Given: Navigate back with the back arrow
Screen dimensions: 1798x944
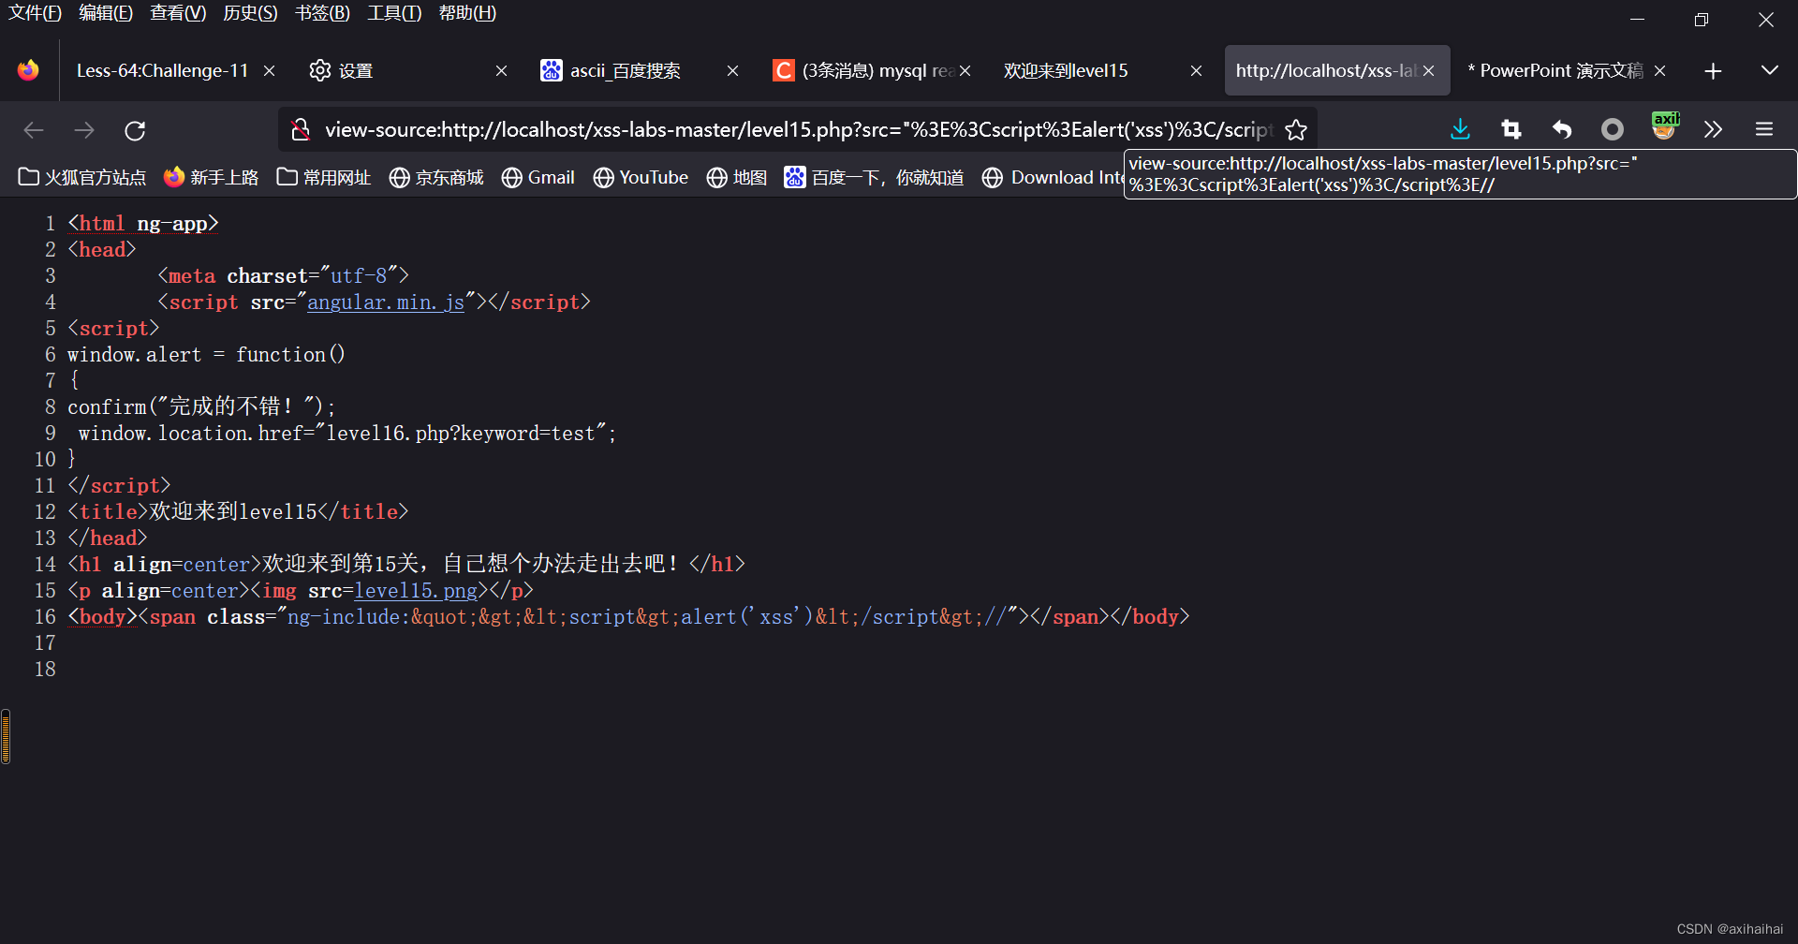Looking at the screenshot, I should click(34, 130).
